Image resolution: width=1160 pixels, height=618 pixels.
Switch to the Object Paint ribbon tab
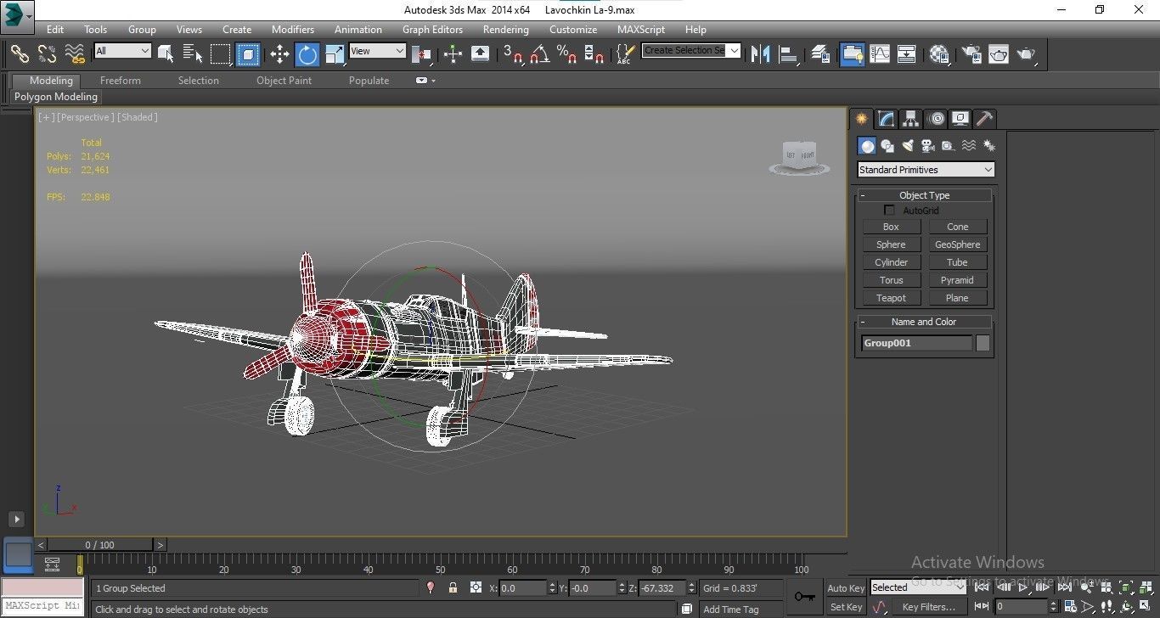click(284, 81)
